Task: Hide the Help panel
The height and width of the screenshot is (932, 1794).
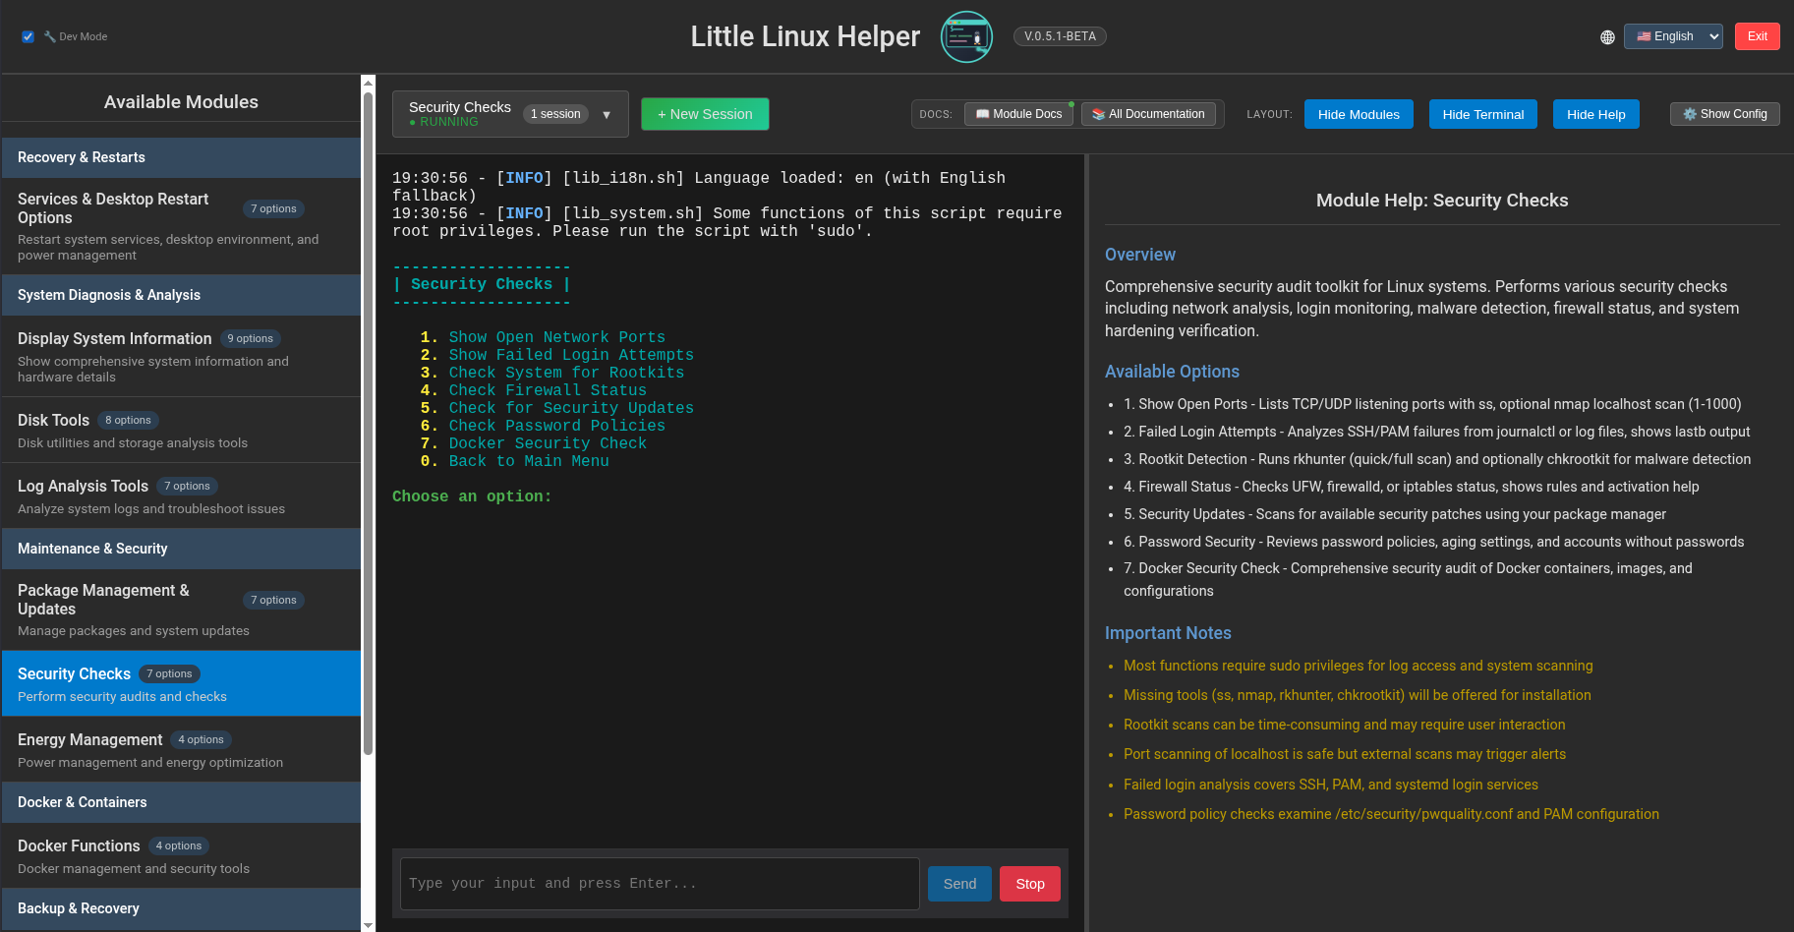Action: [1595, 114]
